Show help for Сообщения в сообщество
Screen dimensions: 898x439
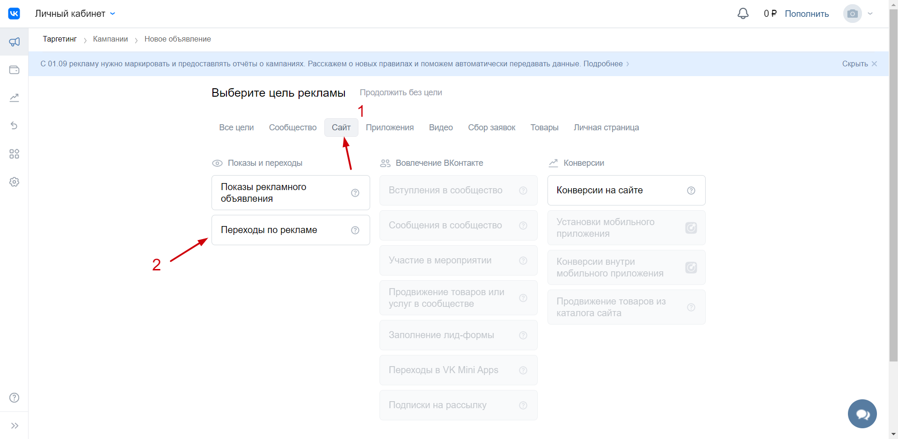(523, 226)
